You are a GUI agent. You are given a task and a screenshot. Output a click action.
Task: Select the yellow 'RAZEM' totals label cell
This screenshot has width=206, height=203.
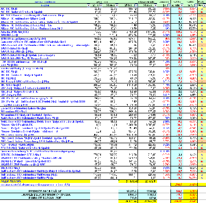(45, 181)
